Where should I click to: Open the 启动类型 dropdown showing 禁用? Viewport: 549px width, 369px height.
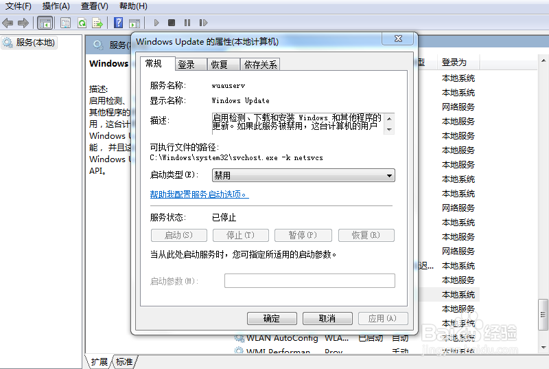(303, 175)
